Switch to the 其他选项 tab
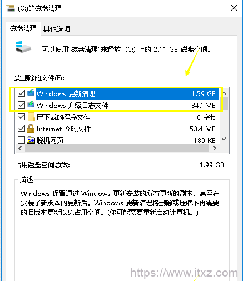The height and width of the screenshot is (281, 243). click(x=57, y=29)
